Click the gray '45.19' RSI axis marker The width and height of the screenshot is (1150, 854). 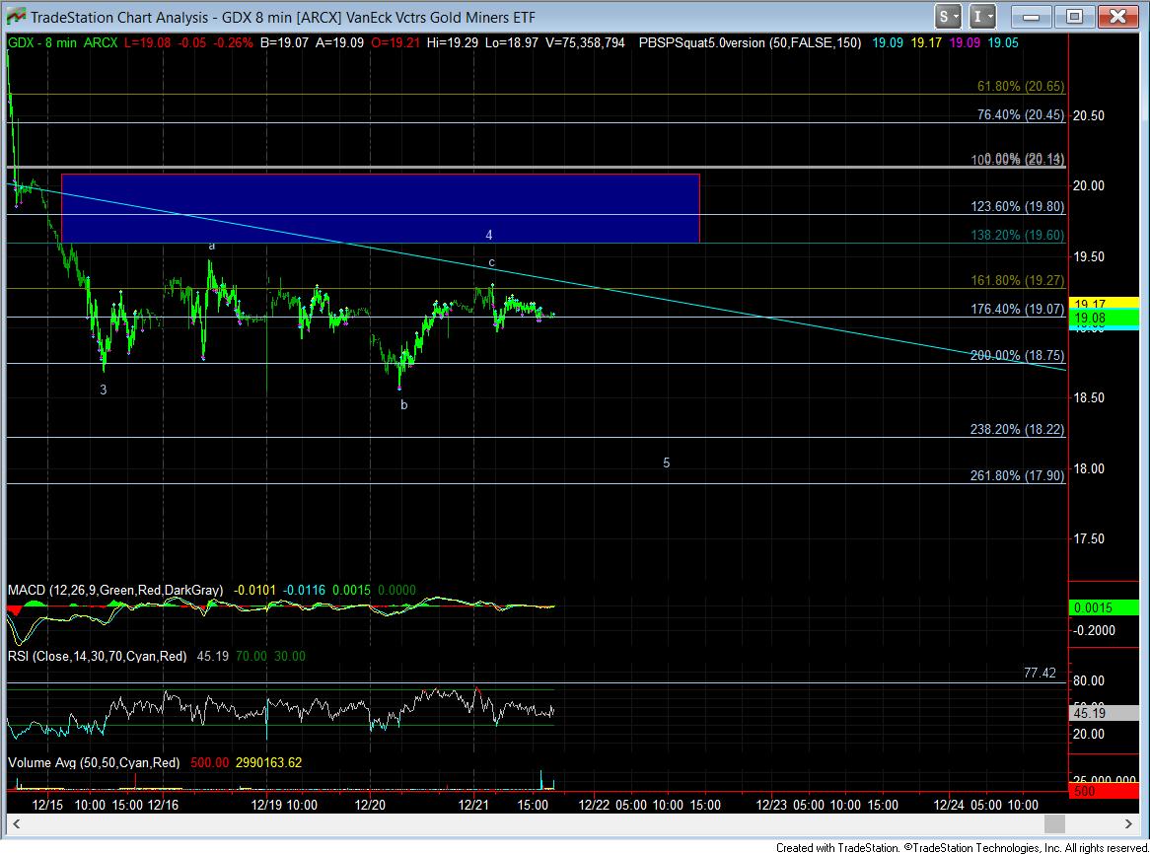tap(1104, 713)
